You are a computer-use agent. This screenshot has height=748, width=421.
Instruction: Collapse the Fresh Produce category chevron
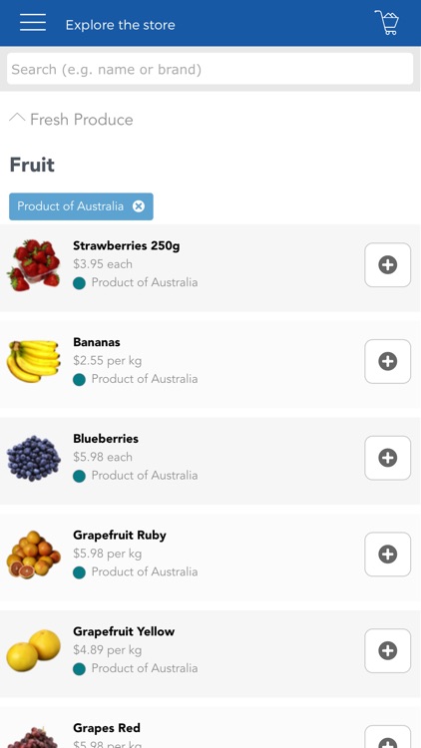point(17,118)
